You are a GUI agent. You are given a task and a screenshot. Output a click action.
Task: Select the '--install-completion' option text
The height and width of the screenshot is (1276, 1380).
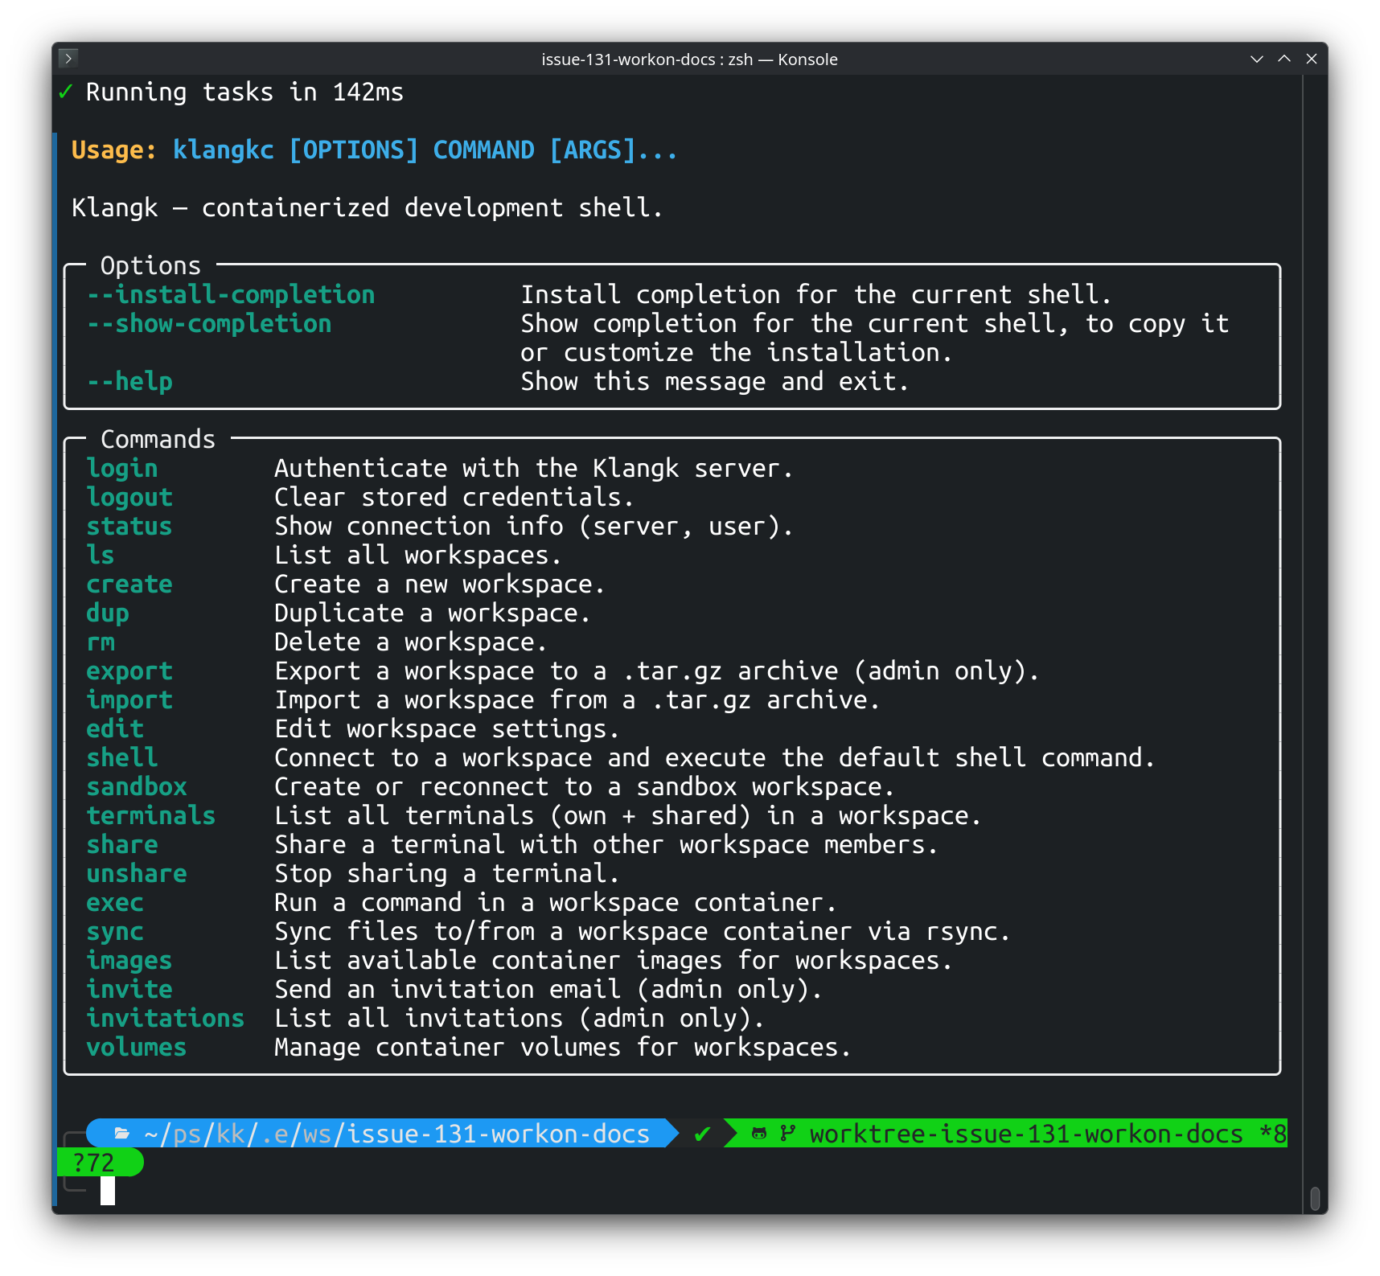click(231, 294)
